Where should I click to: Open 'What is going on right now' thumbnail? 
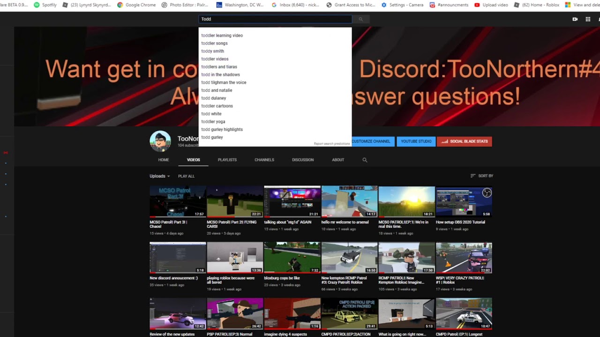point(406,314)
